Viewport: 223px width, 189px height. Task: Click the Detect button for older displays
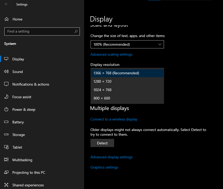pyautogui.click(x=102, y=143)
